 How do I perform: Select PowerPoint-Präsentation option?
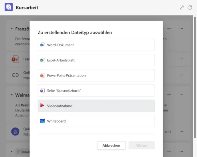click(96, 75)
